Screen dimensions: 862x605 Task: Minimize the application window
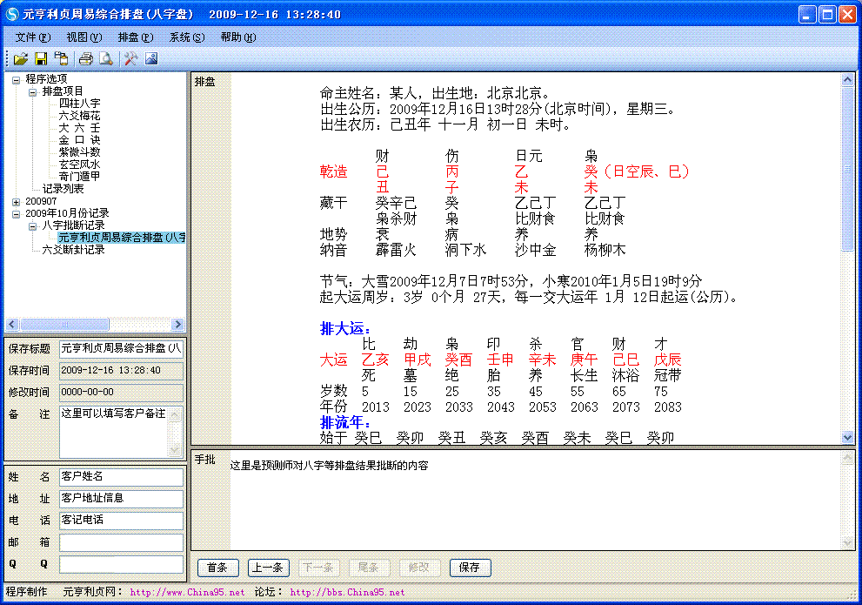(x=807, y=14)
